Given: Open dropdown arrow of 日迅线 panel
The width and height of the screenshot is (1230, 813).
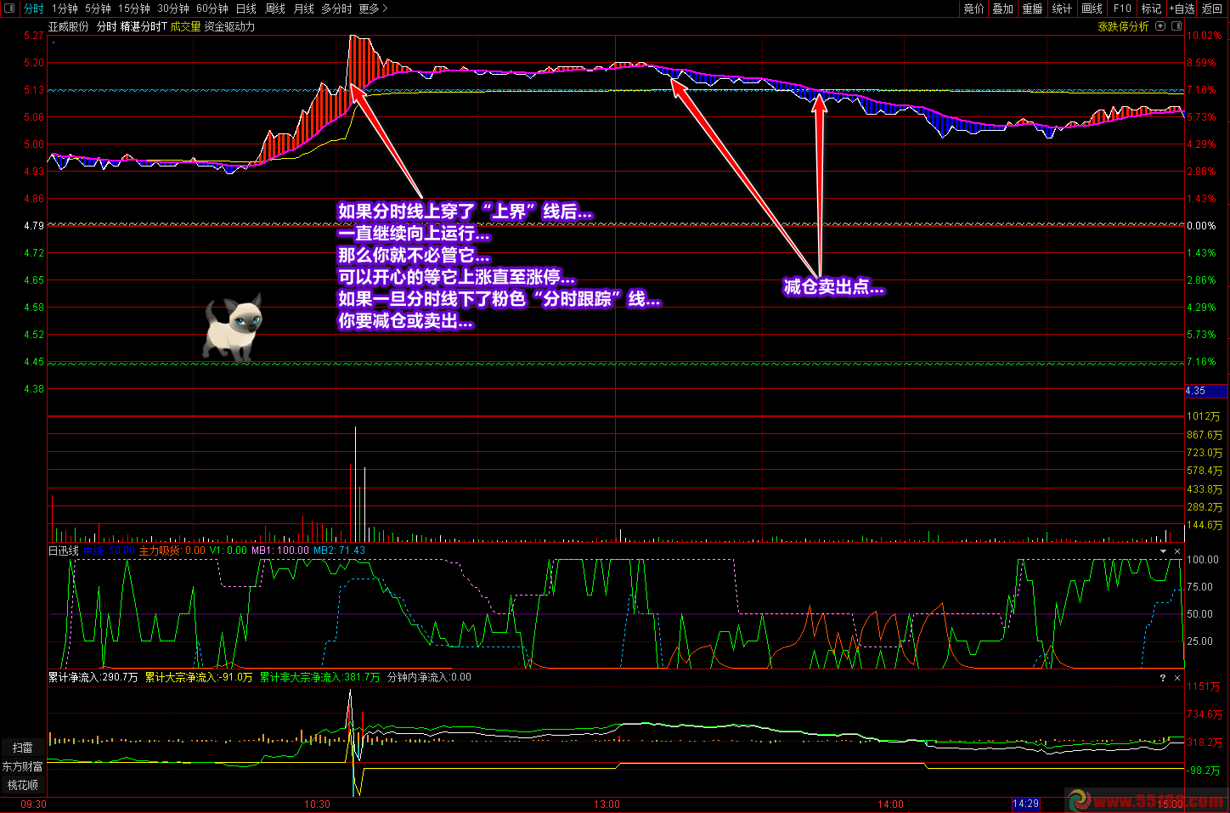Looking at the screenshot, I should 1163,551.
